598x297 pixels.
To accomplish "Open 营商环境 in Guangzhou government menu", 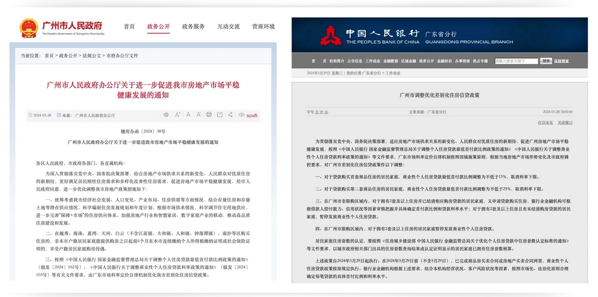I will (x=263, y=27).
